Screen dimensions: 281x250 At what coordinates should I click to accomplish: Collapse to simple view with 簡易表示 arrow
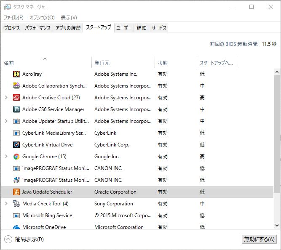pyautogui.click(x=8, y=239)
